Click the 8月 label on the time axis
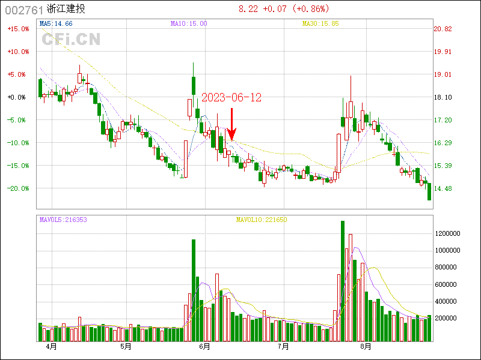The width and height of the screenshot is (481, 360). pyautogui.click(x=365, y=347)
